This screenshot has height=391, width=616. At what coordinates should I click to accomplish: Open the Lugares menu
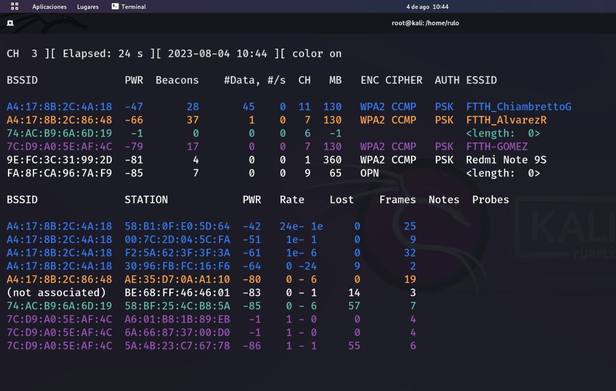[x=88, y=7]
